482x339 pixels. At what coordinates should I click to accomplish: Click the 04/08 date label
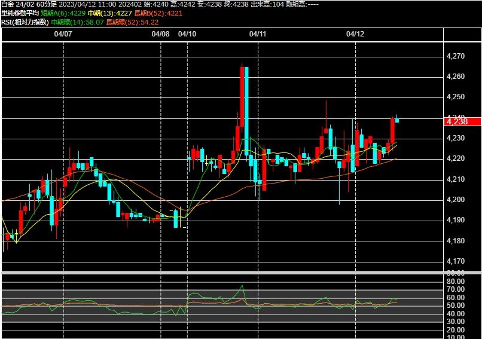[x=160, y=34]
